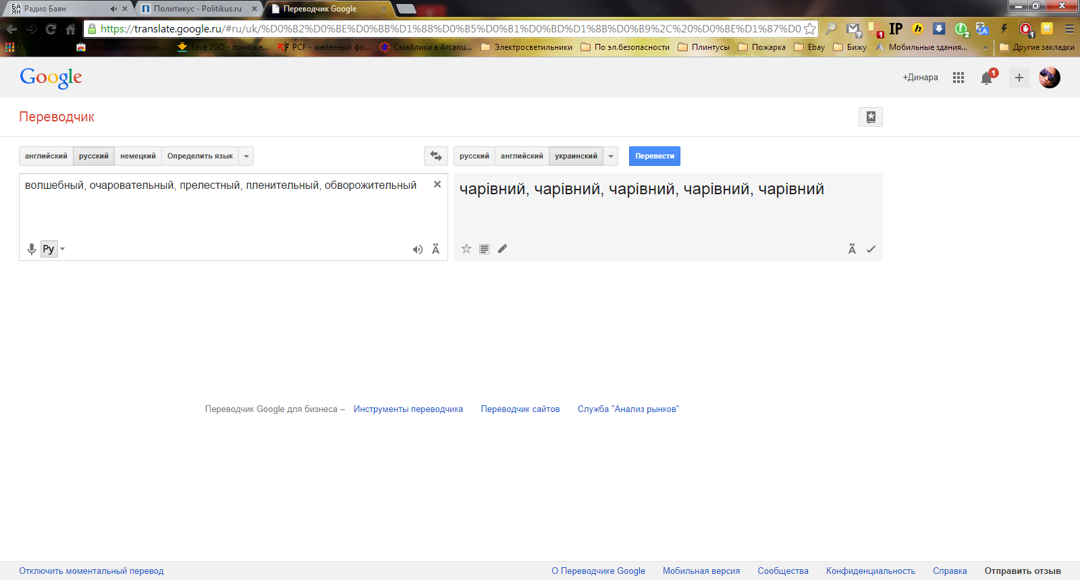Screen dimensions: 1080x580
Task: Go back in browser history
Action: coord(12,29)
